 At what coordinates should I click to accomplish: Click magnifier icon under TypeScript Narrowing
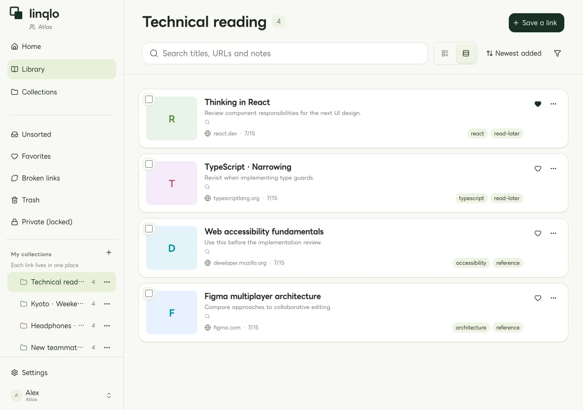tap(207, 187)
